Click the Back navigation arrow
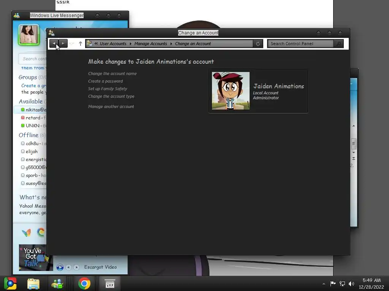The image size is (389, 291). [x=54, y=44]
